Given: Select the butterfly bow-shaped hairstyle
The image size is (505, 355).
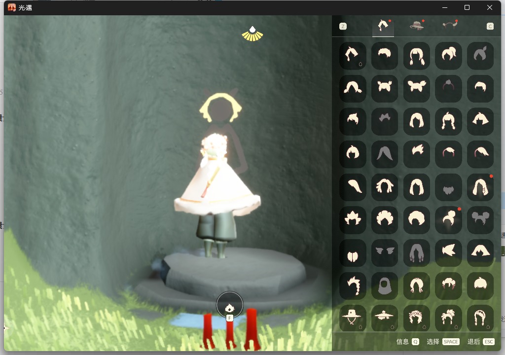Looking at the screenshot, I should [x=416, y=88].
